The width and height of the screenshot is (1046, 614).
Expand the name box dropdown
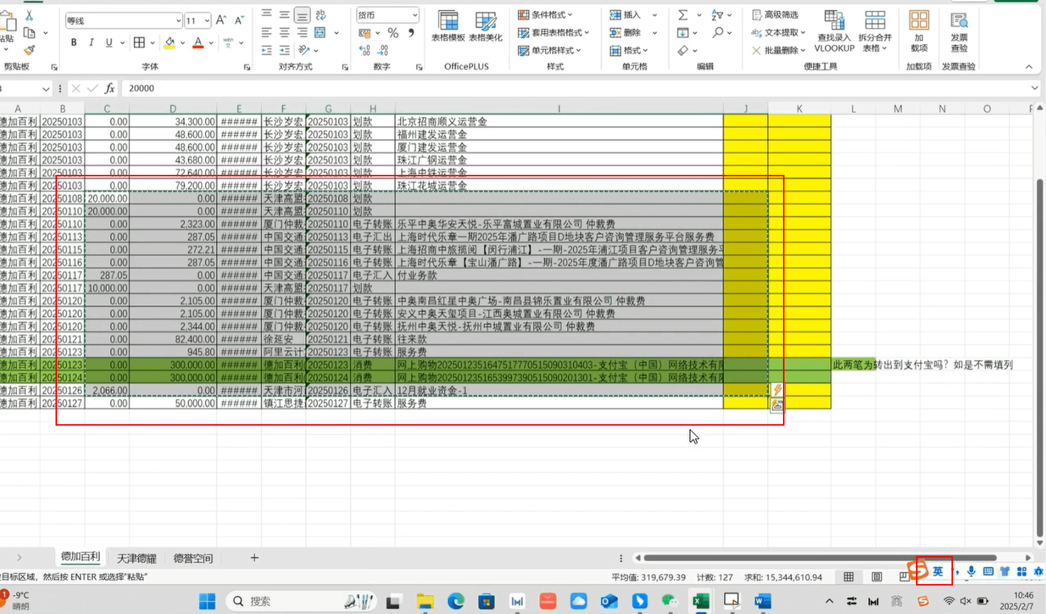[46, 88]
